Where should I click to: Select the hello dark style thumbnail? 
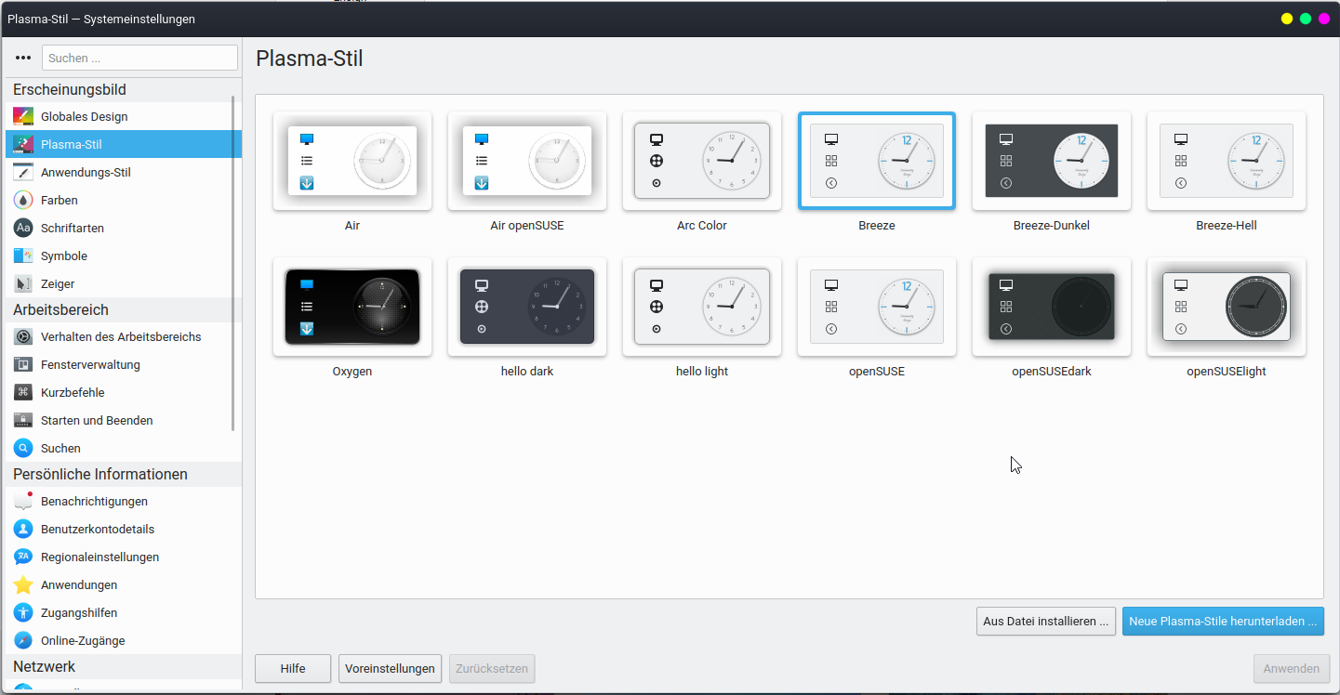(527, 307)
